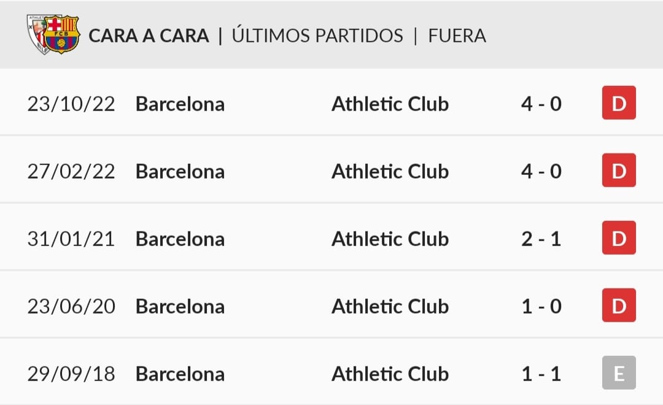Click red D badge for 31/01/21 match
The width and height of the screenshot is (663, 405).
(619, 237)
